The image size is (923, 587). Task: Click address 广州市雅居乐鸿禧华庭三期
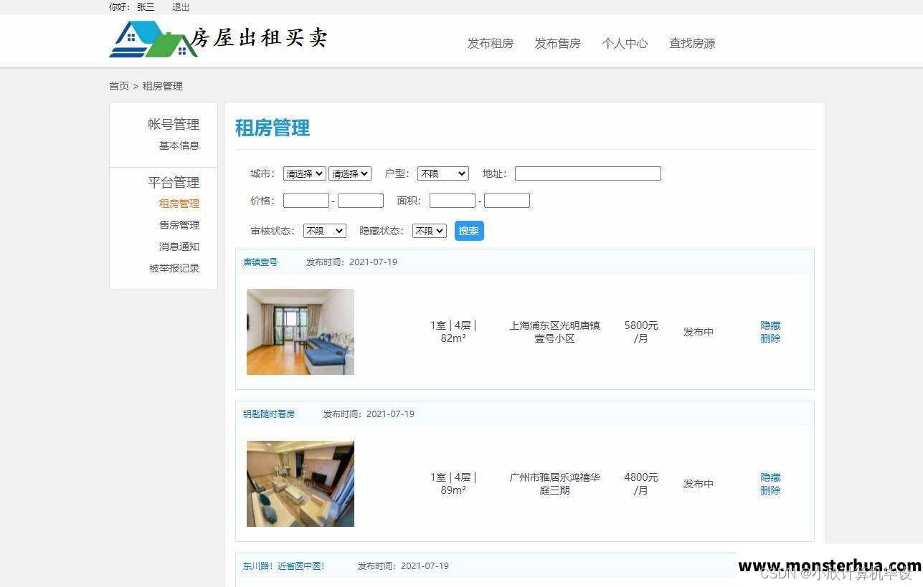[x=554, y=484]
